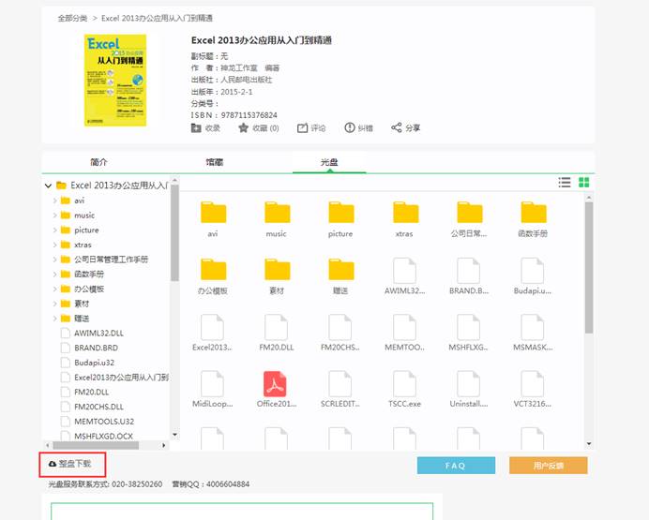Open the 公司日常... folder icon in grid
This screenshot has width=649, height=520.
[x=469, y=213]
